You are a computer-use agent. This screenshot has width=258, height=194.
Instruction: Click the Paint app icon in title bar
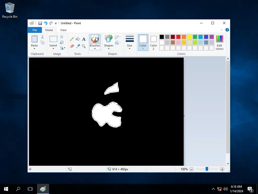(x=31, y=23)
